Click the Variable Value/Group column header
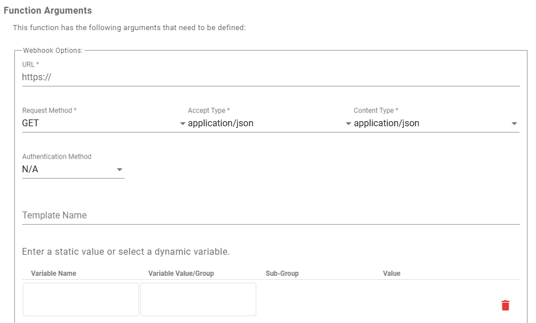Image resolution: width=536 pixels, height=323 pixels. (181, 274)
